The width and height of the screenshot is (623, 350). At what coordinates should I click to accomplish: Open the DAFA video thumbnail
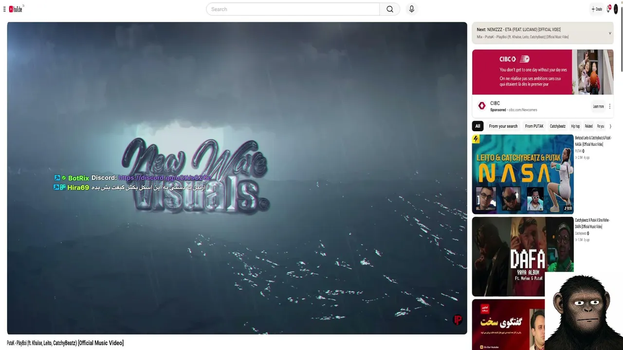[x=523, y=257]
